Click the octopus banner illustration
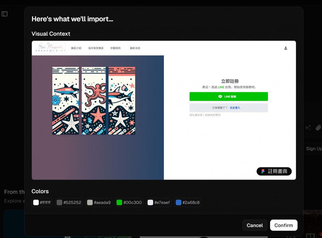322x238 pixels. click(x=94, y=101)
